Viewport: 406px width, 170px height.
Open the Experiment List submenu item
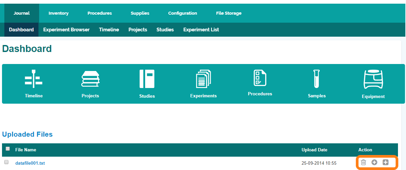coord(201,30)
